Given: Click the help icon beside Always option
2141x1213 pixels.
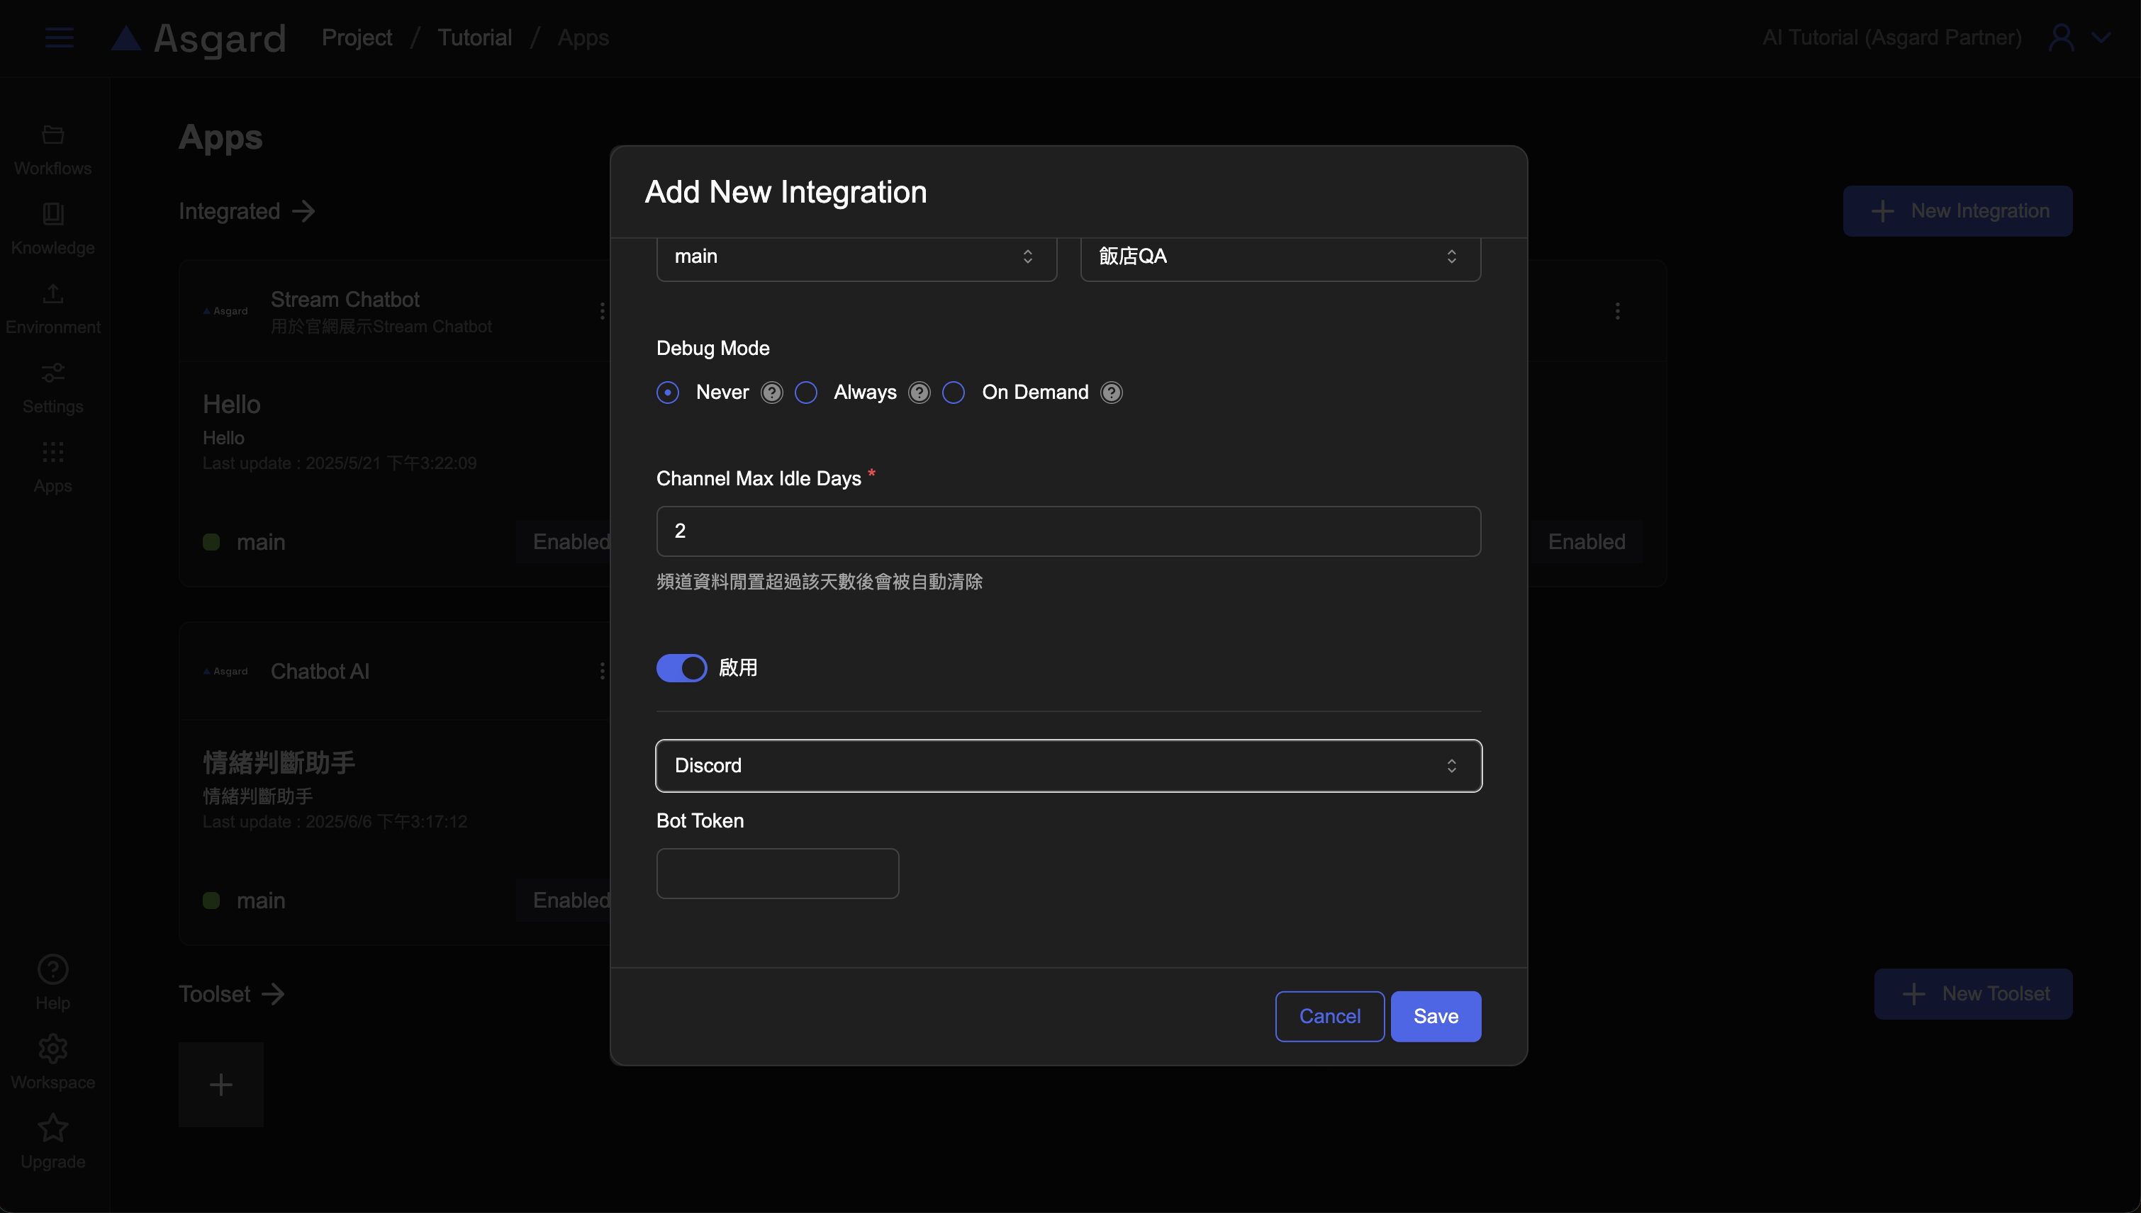Looking at the screenshot, I should 918,393.
